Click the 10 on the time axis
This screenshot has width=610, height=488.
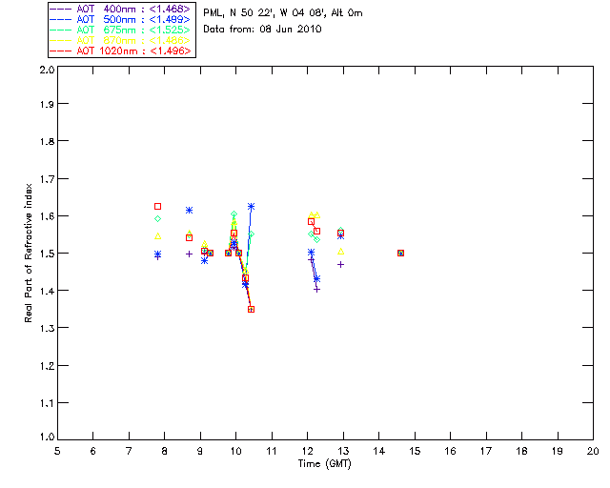235,451
